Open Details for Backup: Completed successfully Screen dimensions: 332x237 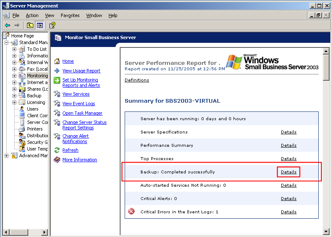coord(289,172)
